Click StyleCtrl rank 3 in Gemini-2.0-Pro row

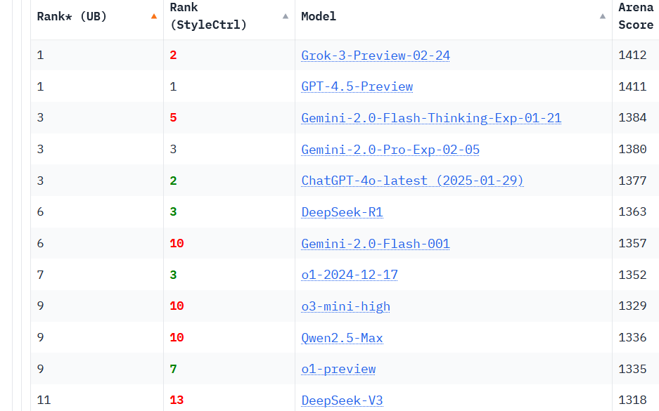173,149
